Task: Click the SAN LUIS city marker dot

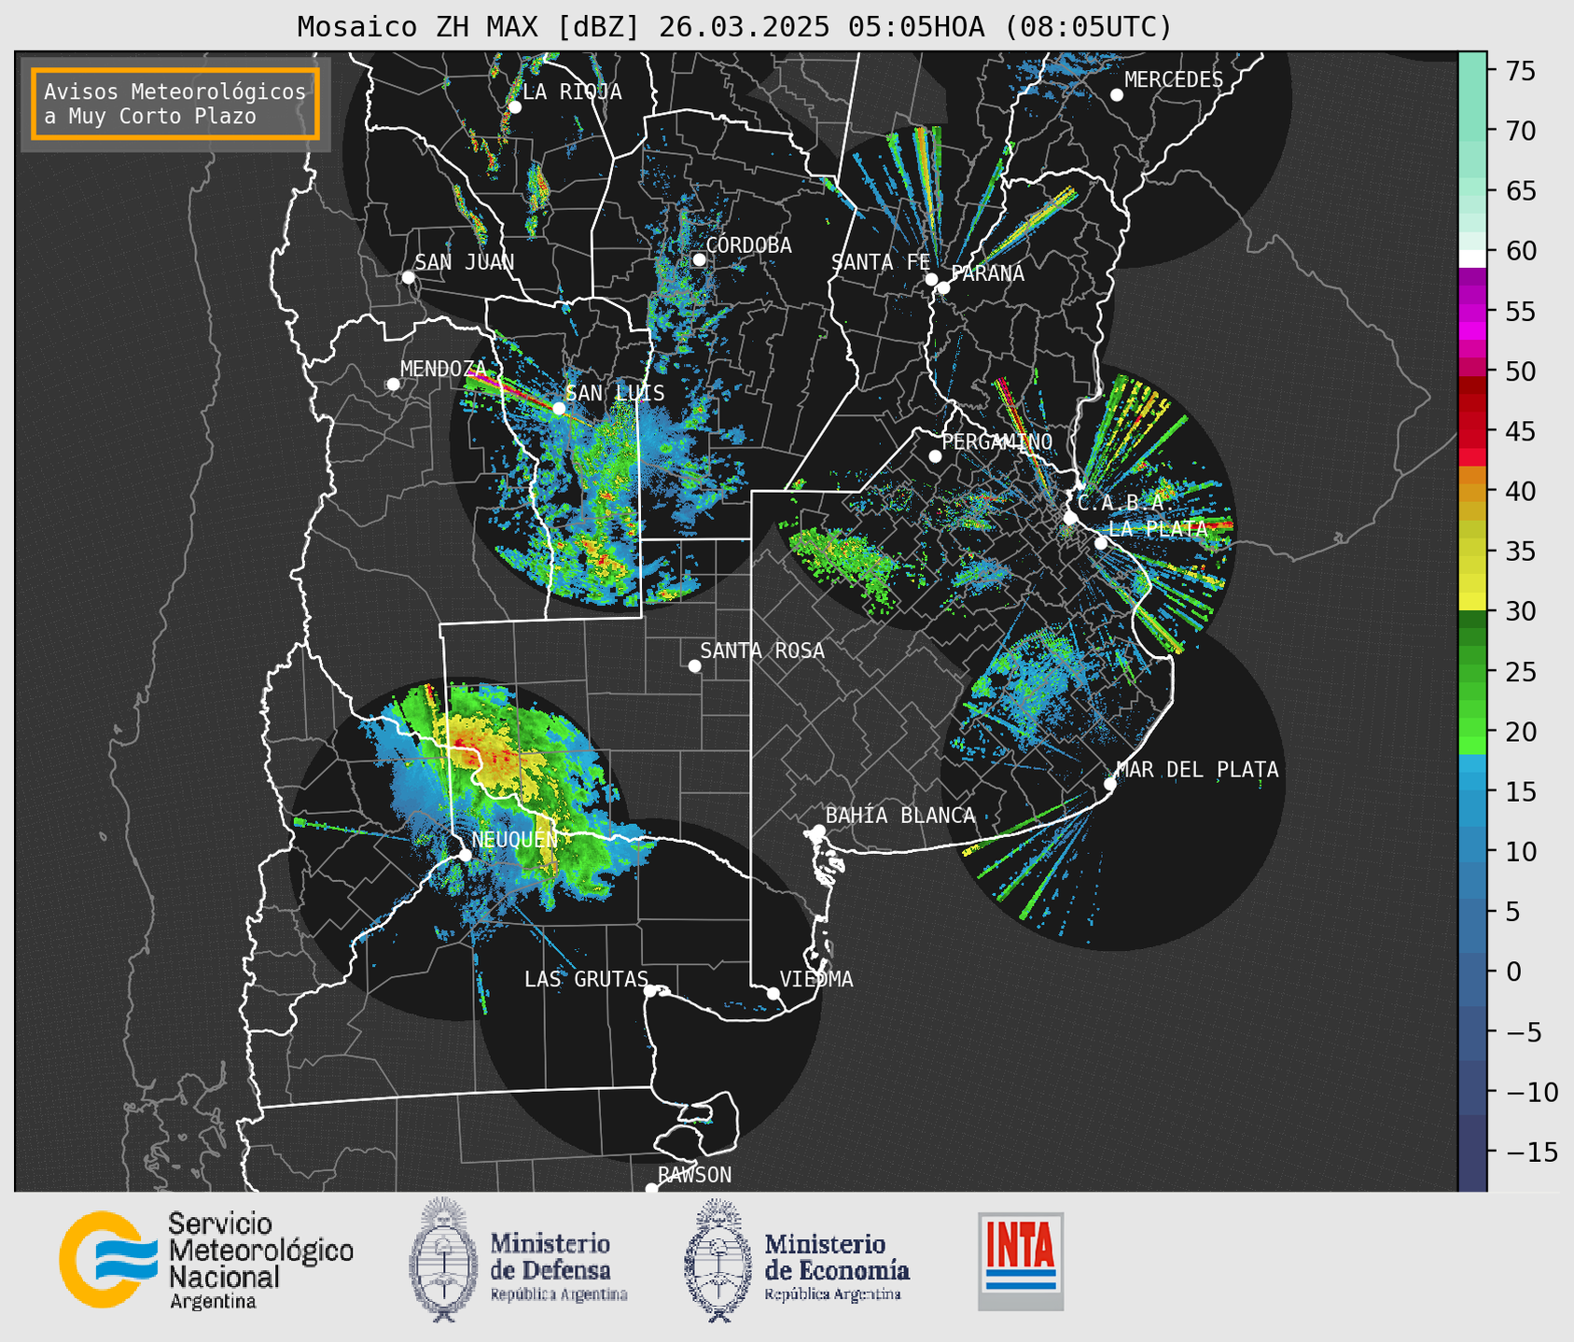Action: (x=559, y=408)
